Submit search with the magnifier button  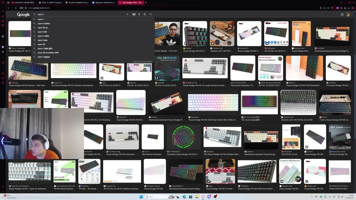pyautogui.click(x=150, y=14)
